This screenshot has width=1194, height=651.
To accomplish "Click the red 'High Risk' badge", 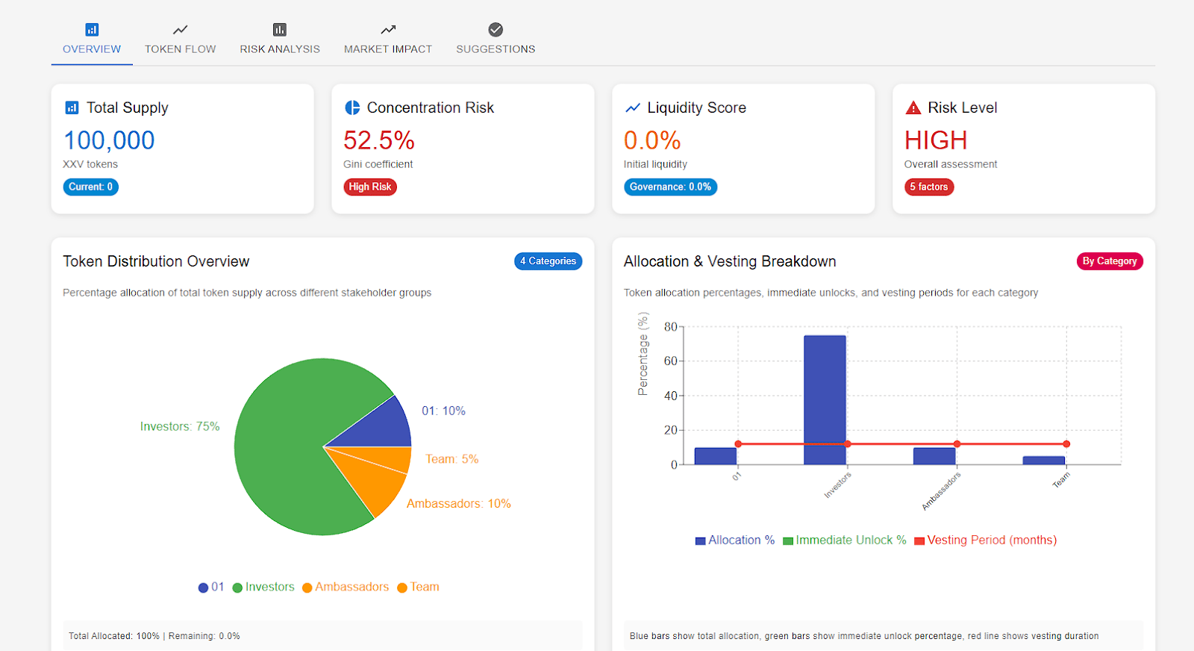I will tap(370, 187).
